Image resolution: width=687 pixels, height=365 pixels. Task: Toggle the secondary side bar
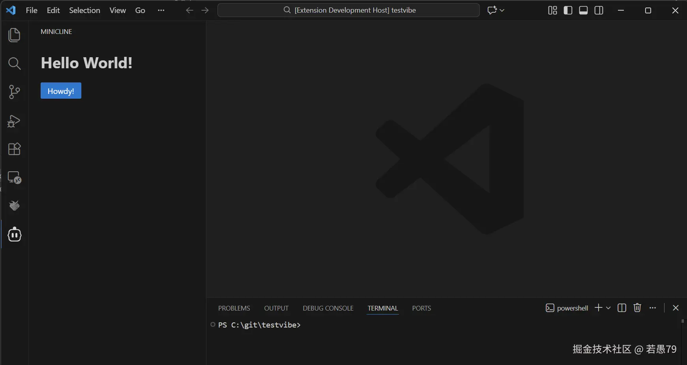(599, 10)
